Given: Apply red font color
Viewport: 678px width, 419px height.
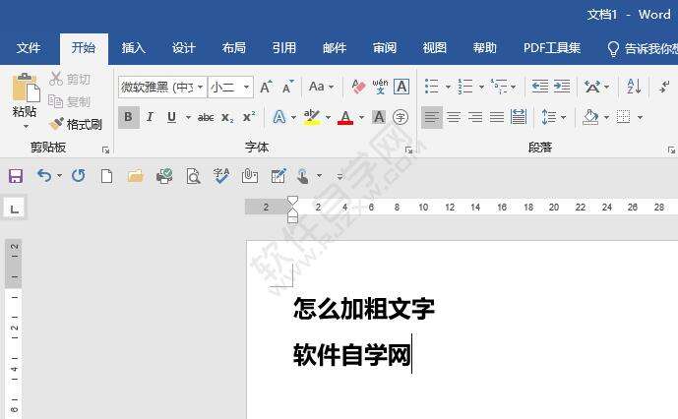Looking at the screenshot, I should [x=345, y=117].
